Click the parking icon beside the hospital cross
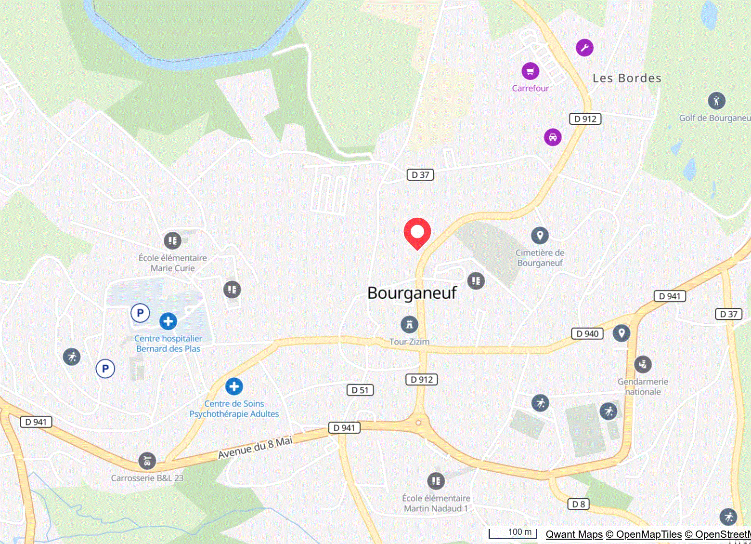The width and height of the screenshot is (751, 544). [x=140, y=313]
